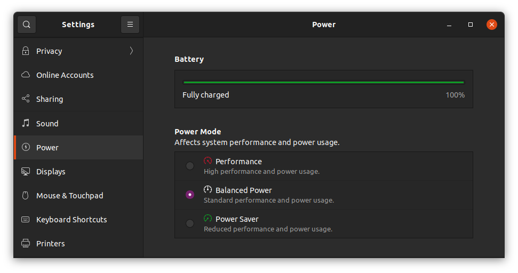The image size is (518, 273).
Task: Open Keyboard Shortcuts settings
Action: coord(71,220)
